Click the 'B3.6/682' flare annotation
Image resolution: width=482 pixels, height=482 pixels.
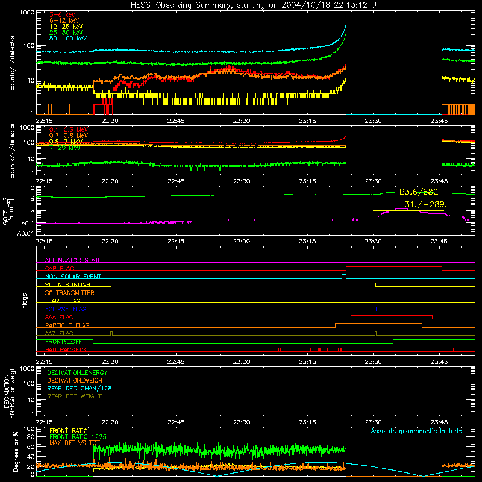419,192
